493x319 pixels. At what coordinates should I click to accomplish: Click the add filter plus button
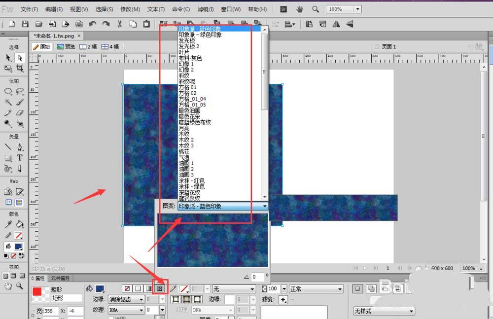coord(283,300)
